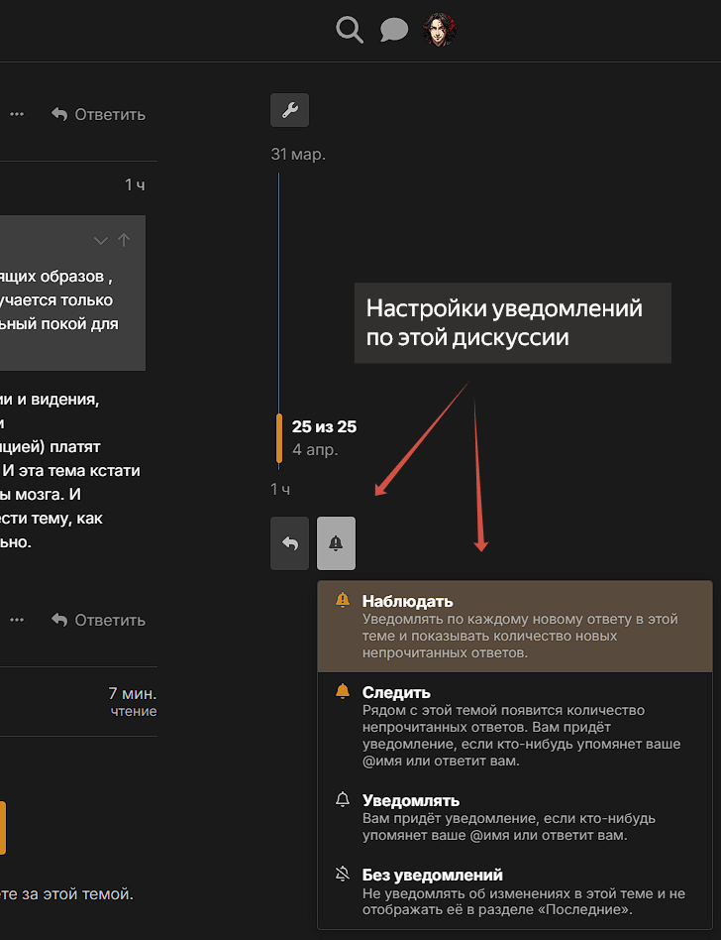Expand the quote with the chevron arrow
721x940 pixels.
(x=100, y=240)
